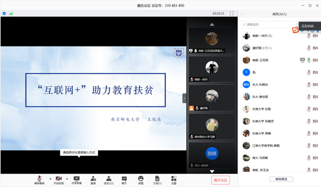Click the search members input field
The image size is (321, 187).
(x=270, y=25)
